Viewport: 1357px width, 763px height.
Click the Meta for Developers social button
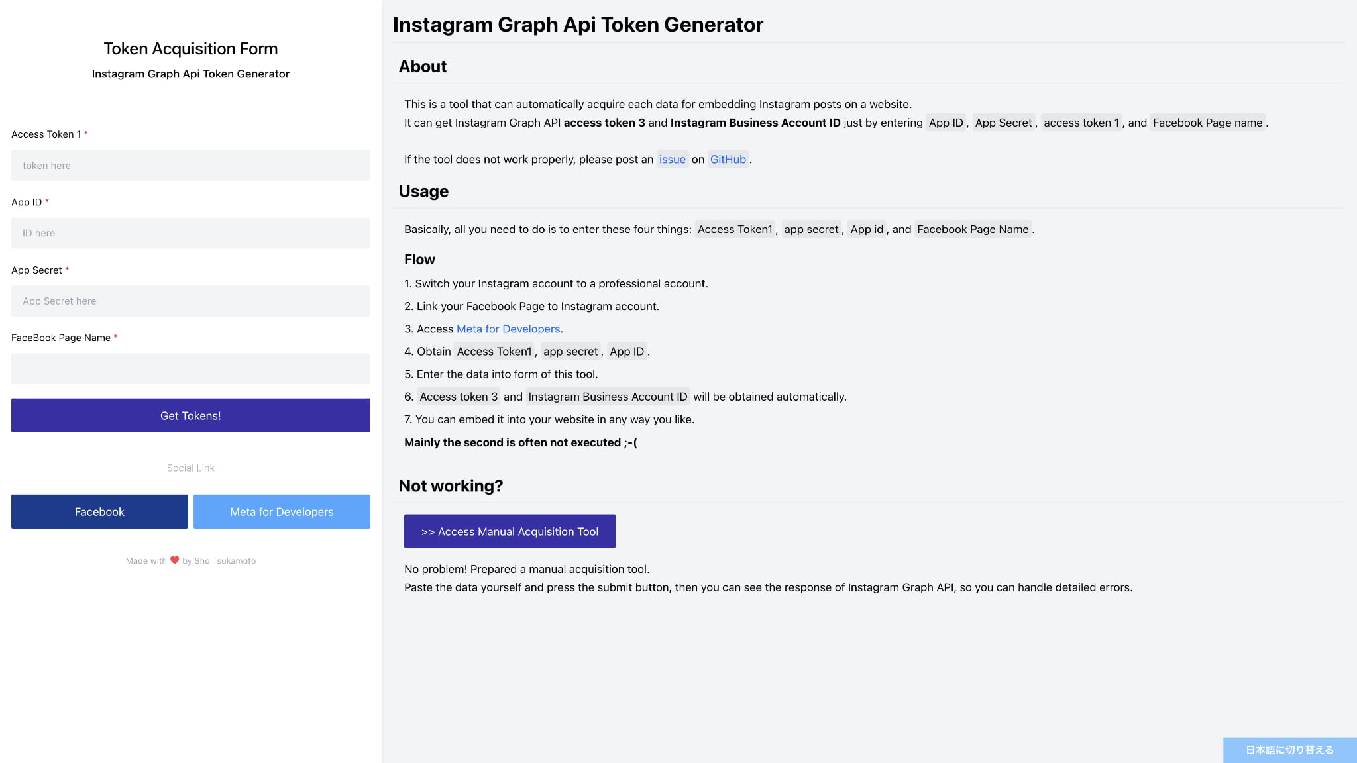[282, 512]
